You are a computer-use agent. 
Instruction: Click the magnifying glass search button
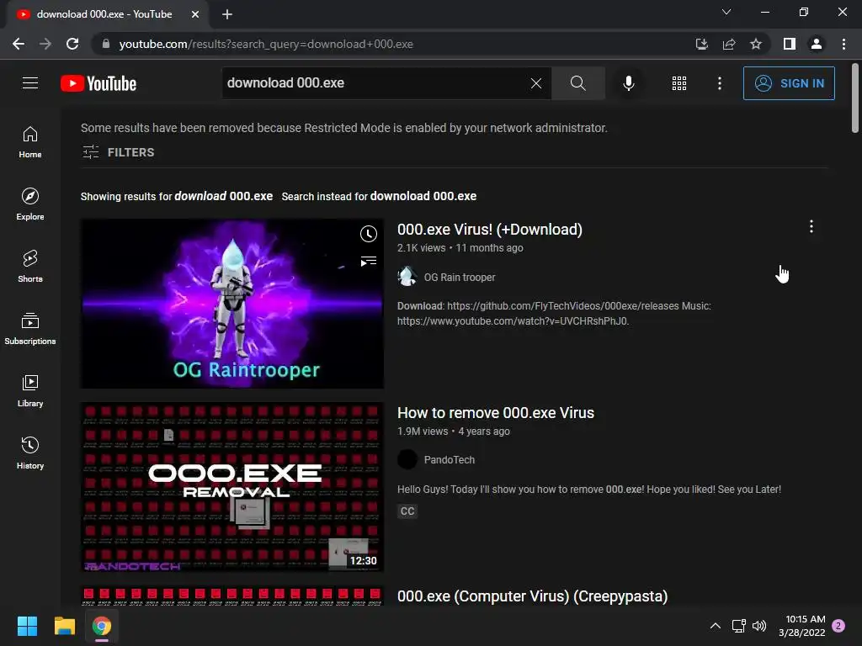tap(577, 83)
